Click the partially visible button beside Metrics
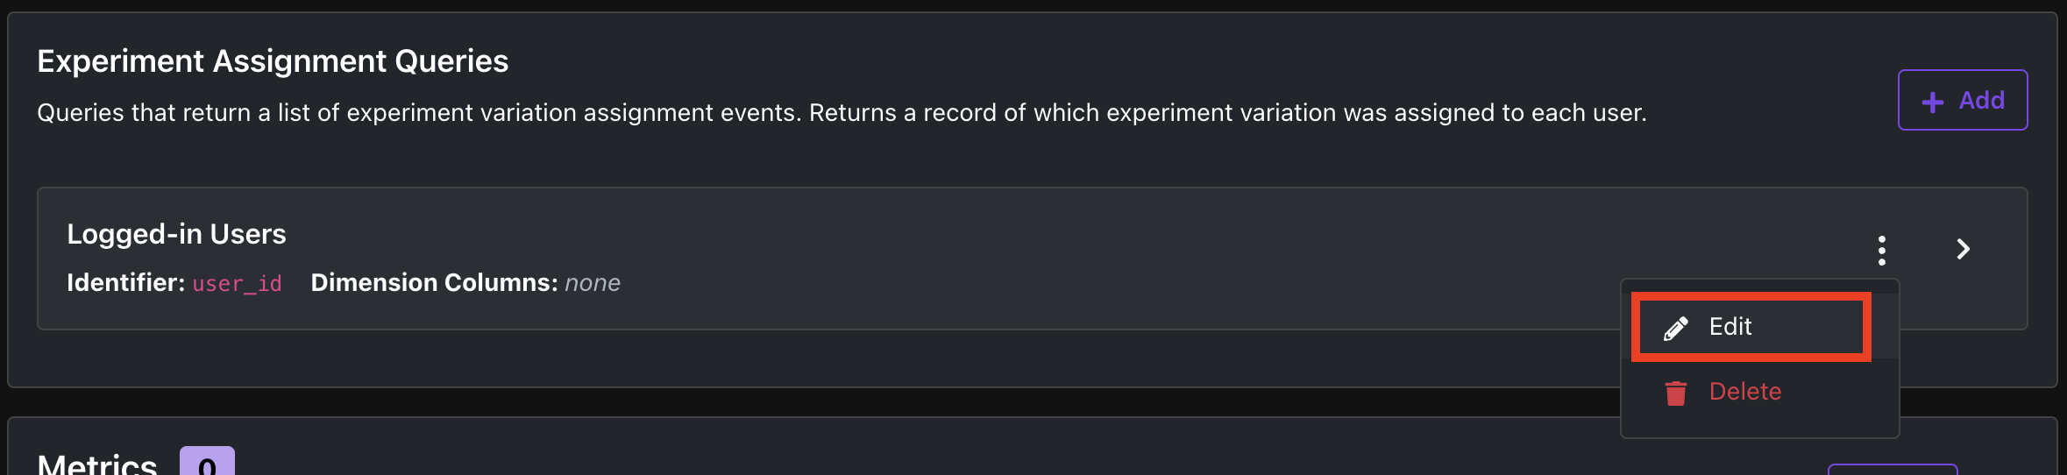Screen dimensions: 2067x475 [1893, 470]
